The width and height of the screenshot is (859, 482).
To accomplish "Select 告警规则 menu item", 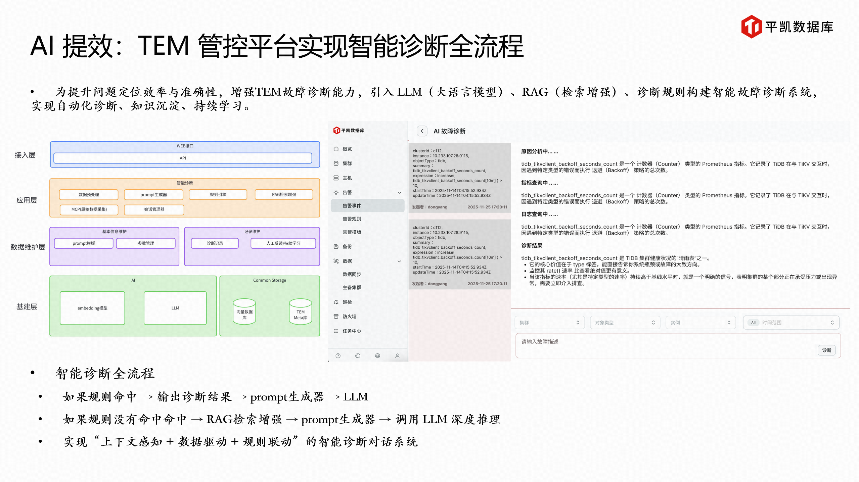I will (x=352, y=219).
